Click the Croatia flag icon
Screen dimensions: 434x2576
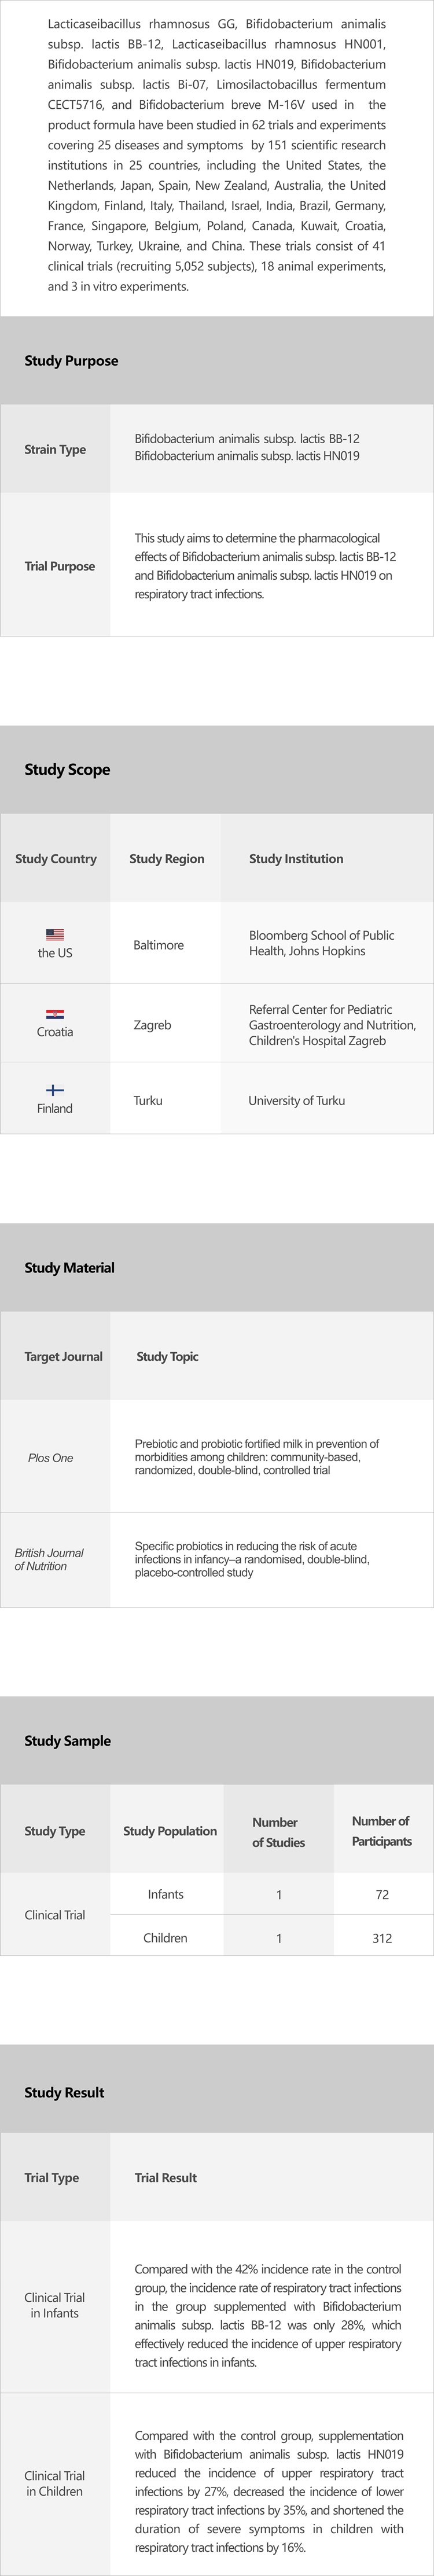coord(55,1014)
